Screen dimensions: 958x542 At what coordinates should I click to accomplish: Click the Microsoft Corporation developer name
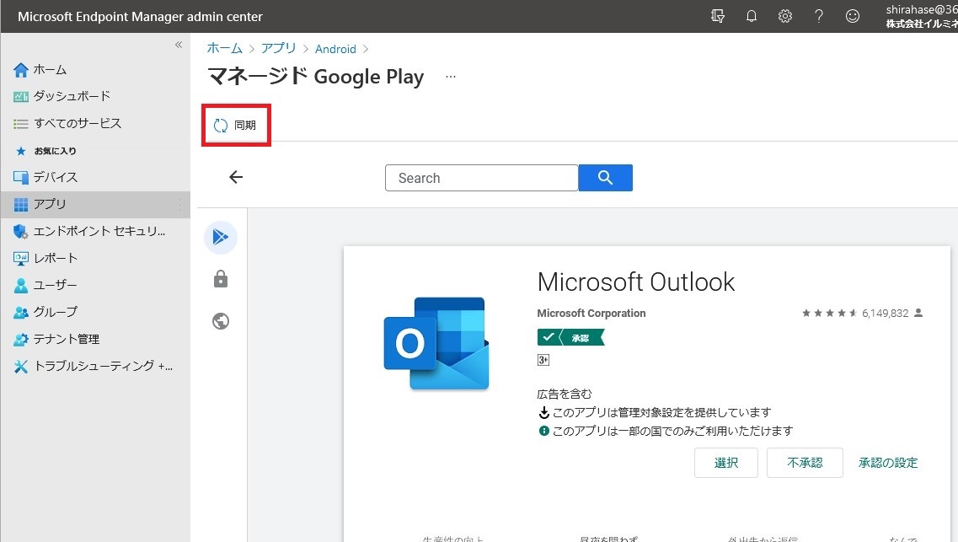pos(591,313)
